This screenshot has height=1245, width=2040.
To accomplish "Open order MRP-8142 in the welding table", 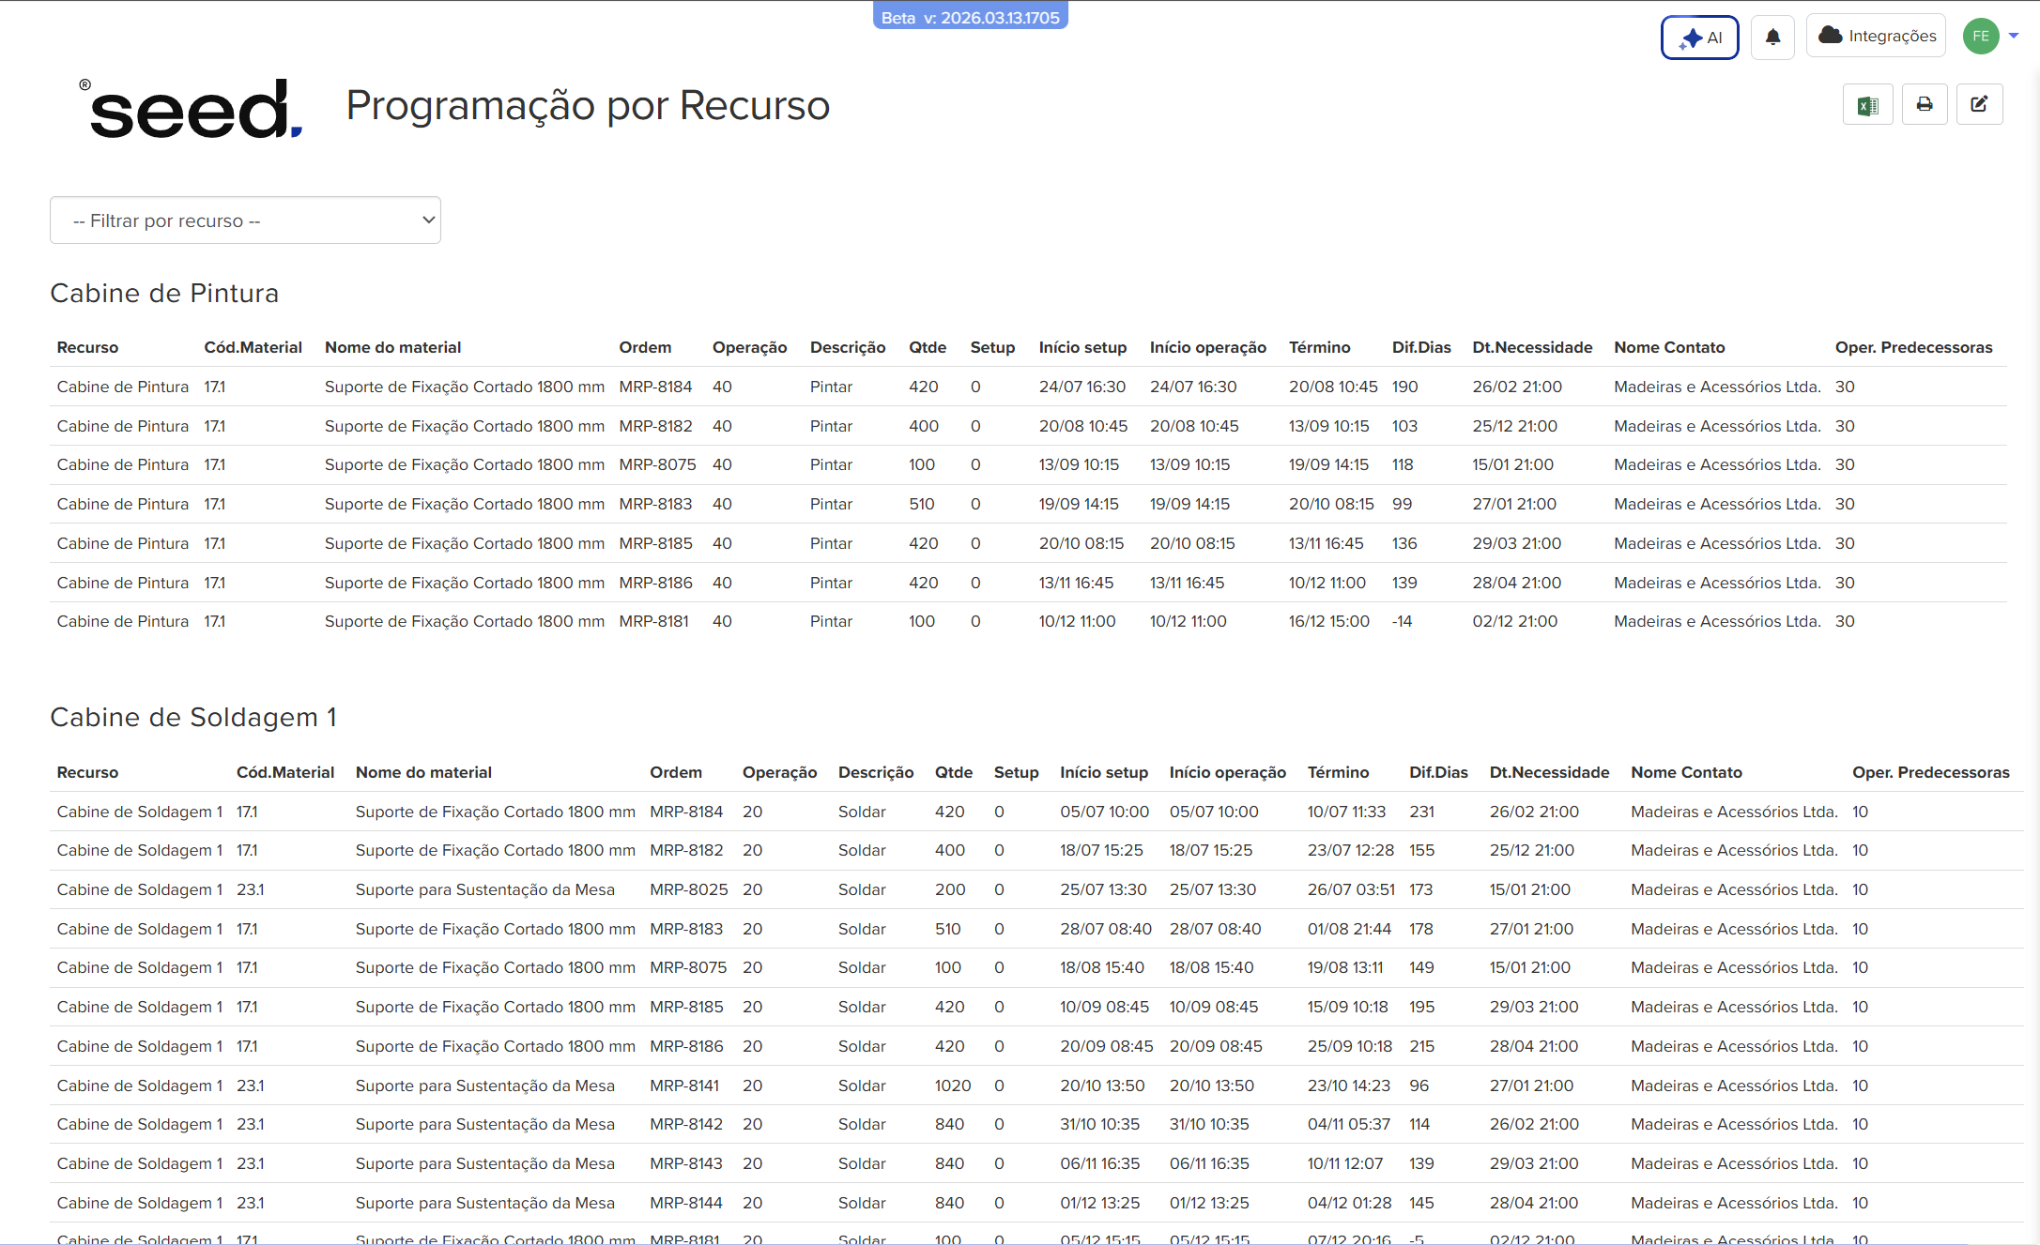I will click(x=686, y=1124).
